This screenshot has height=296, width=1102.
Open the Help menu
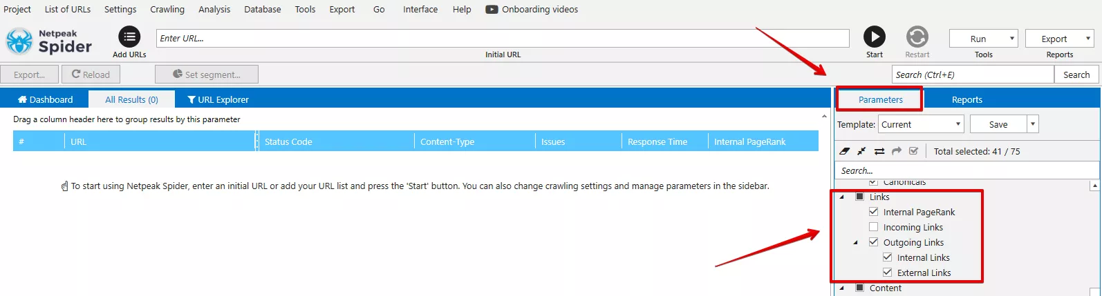pos(462,9)
